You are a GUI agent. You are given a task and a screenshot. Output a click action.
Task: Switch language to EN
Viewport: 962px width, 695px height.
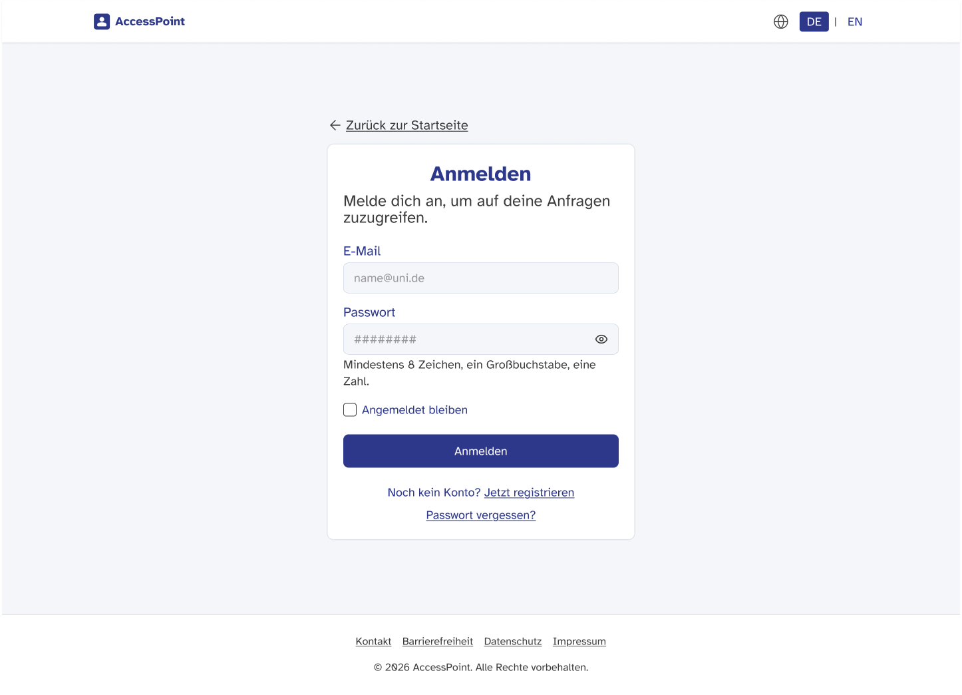[x=855, y=22]
